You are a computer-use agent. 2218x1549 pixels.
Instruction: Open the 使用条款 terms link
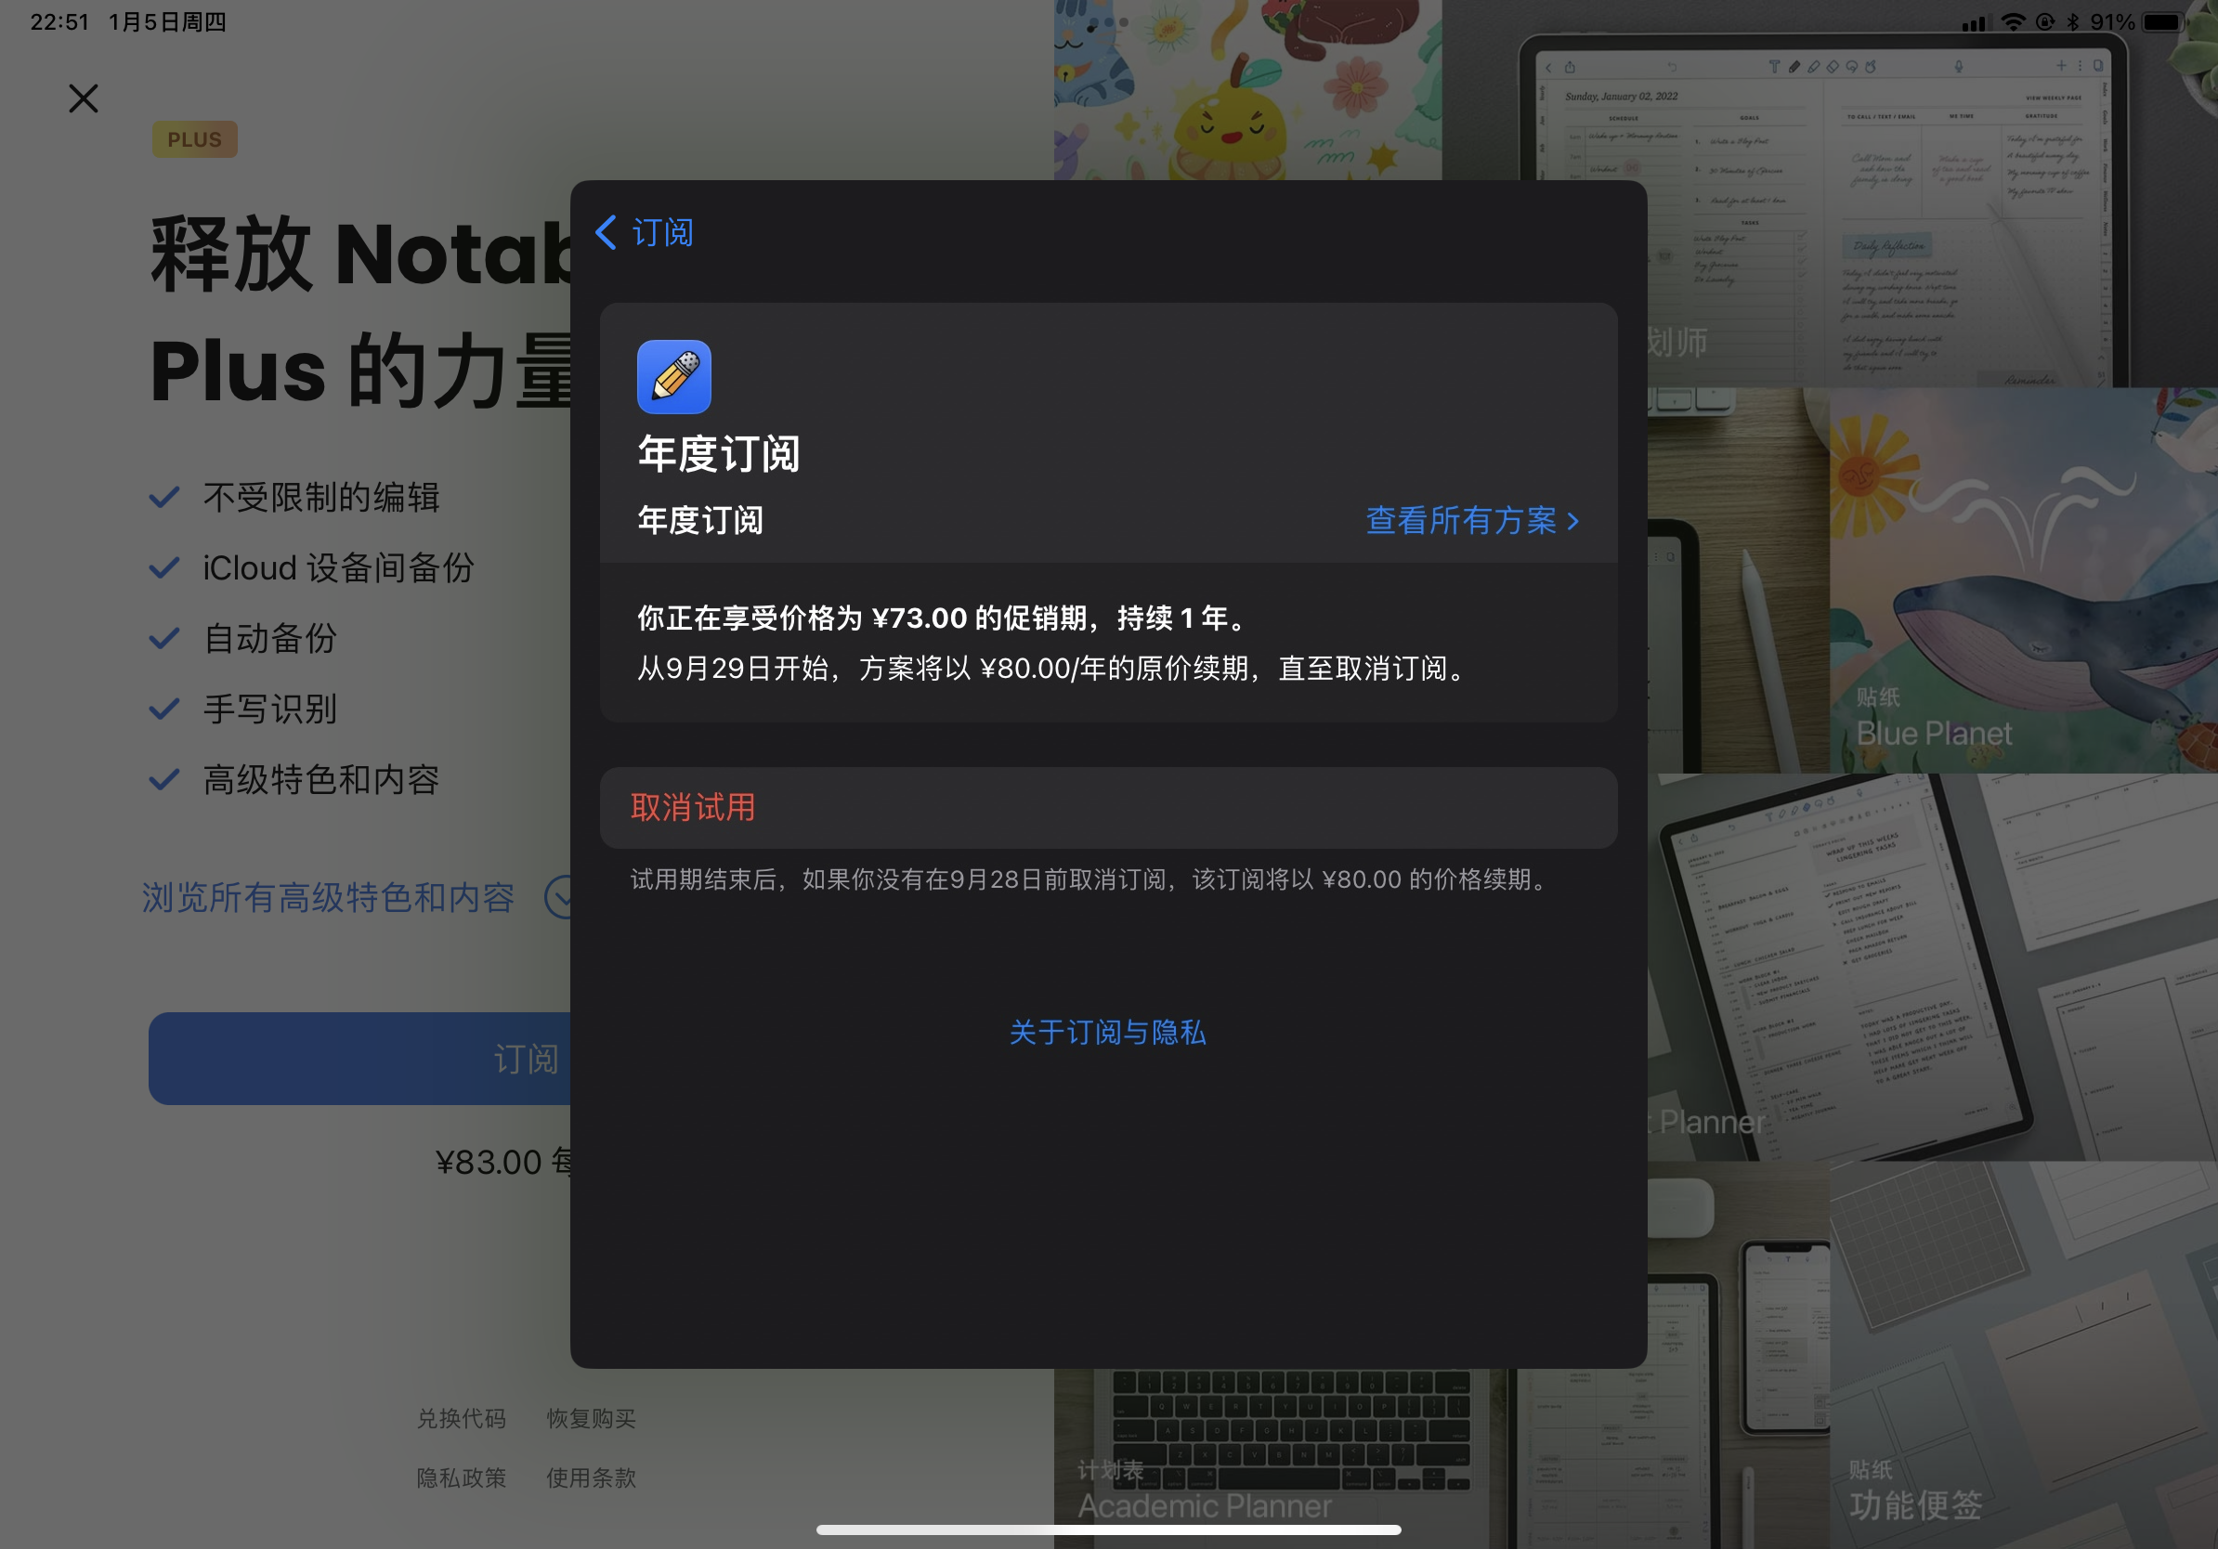pos(590,1477)
